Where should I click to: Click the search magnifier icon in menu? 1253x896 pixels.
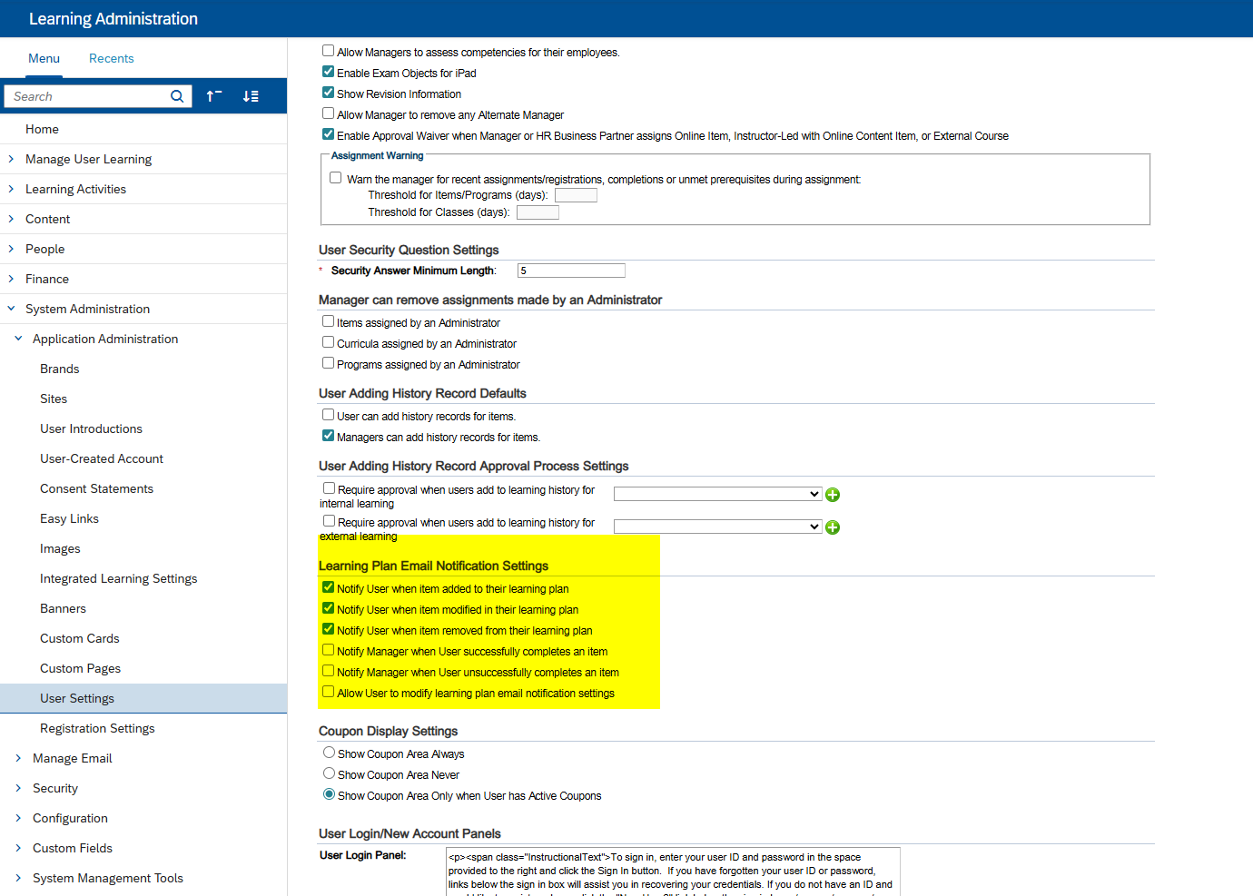point(177,96)
